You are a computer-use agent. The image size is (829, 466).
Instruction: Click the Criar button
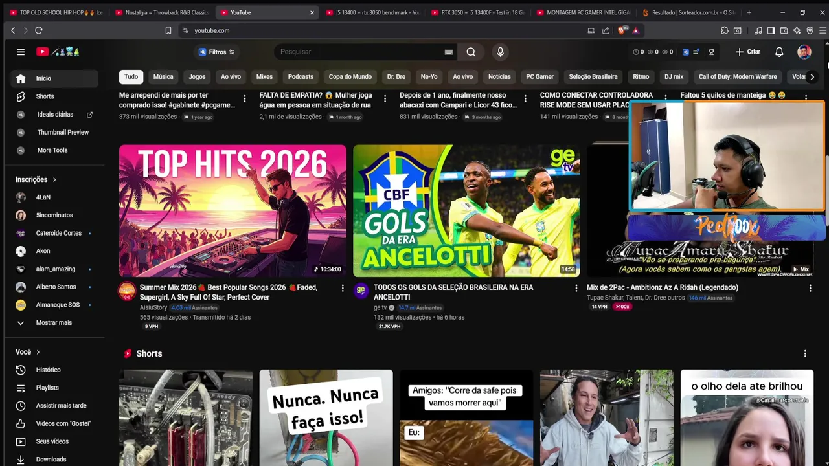coord(748,52)
